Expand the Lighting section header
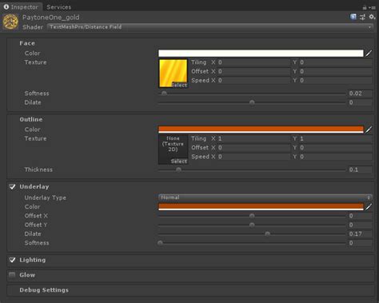Screen dimensions: 379x303 [x=33, y=260]
